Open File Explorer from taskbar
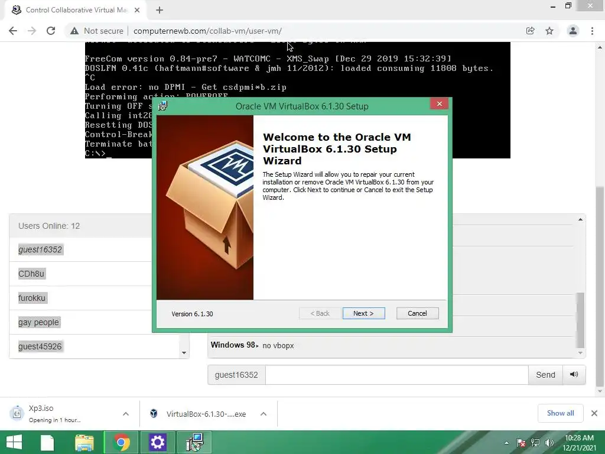Image resolution: width=605 pixels, height=454 pixels. [x=84, y=442]
